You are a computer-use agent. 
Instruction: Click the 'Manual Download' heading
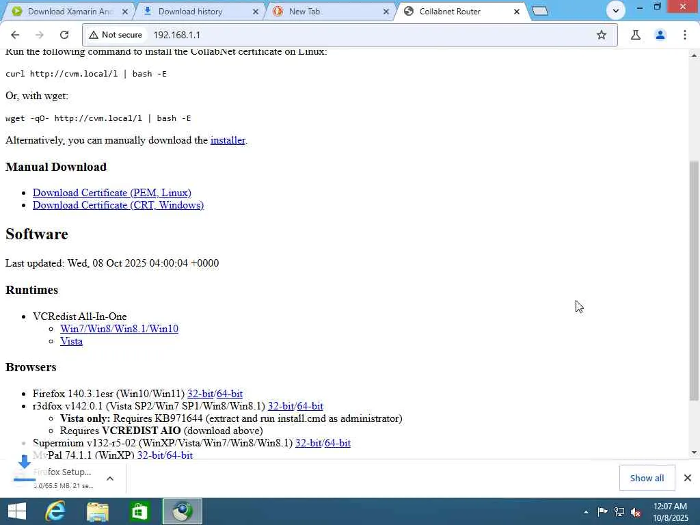point(56,167)
